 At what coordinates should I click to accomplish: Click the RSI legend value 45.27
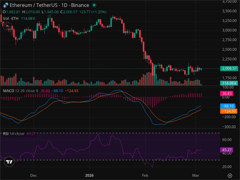[x=31, y=133]
